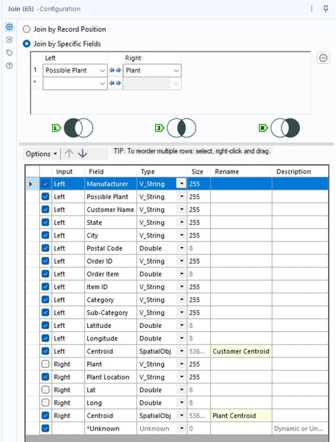The image size is (336, 442).
Task: Uncheck the Left Postal Code checkbox
Action: 45,248
